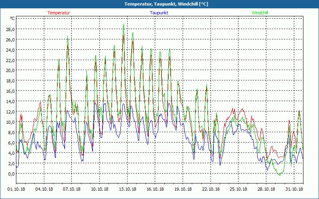Click the 24,0 y-axis value
Viewport: 319px width, 199px height.
click(x=10, y=50)
